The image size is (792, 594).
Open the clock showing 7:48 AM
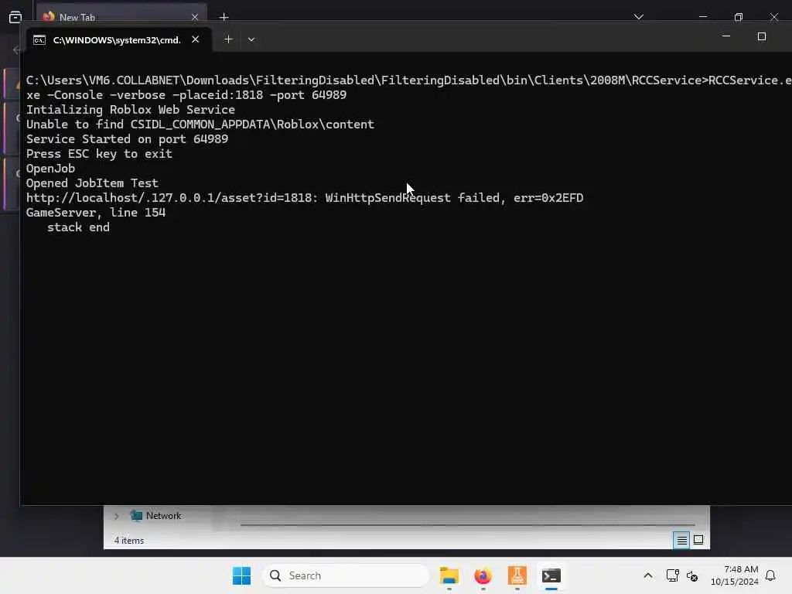click(735, 575)
